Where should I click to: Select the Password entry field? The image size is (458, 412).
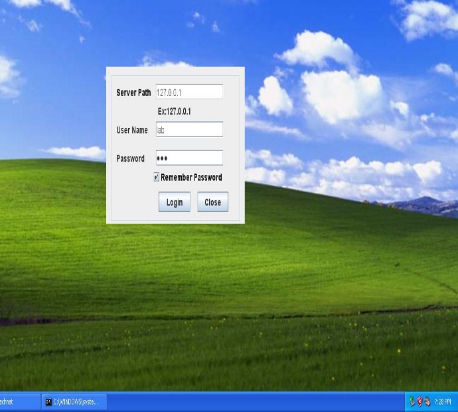tap(189, 158)
